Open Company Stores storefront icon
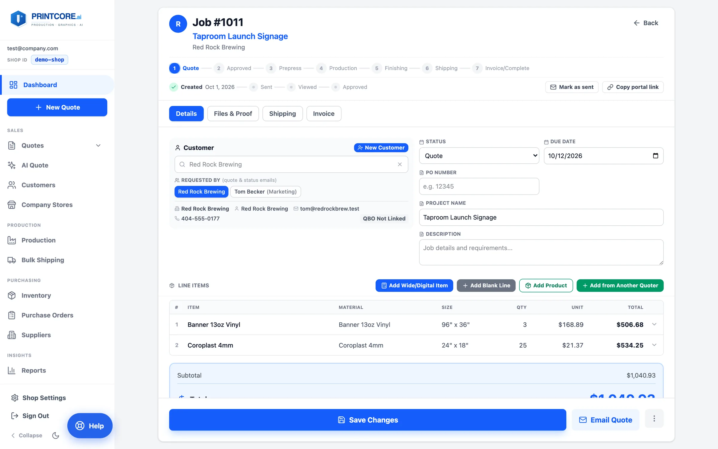The image size is (718, 449). click(x=12, y=205)
